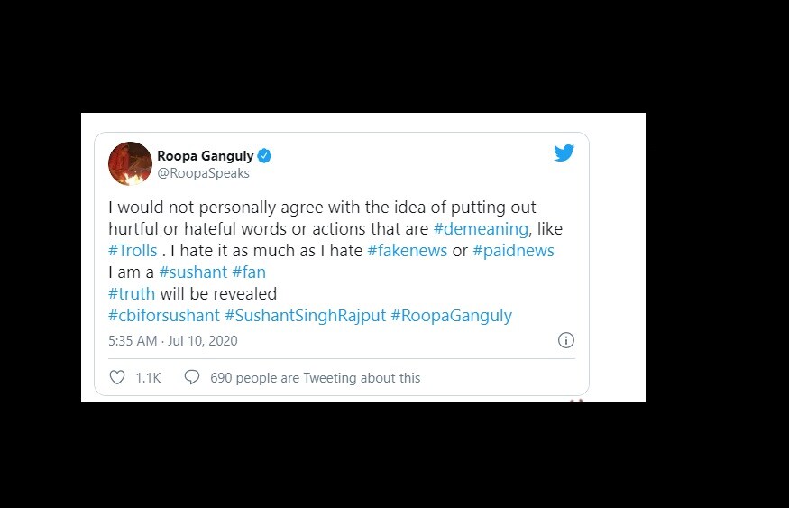Image resolution: width=789 pixels, height=508 pixels.
Task: Follow the #Trolls hashtag link
Action: 133,250
